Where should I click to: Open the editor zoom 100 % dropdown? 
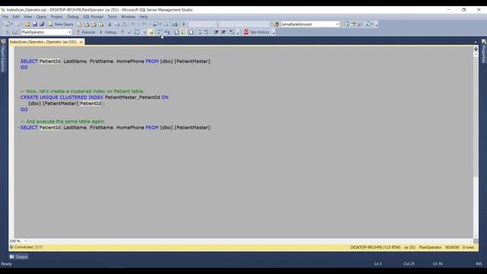click(x=25, y=241)
